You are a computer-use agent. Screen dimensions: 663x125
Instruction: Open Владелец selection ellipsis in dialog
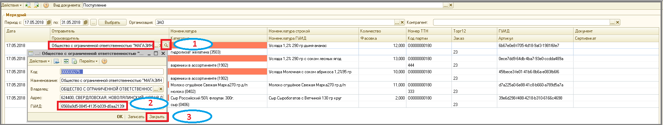click(x=156, y=89)
